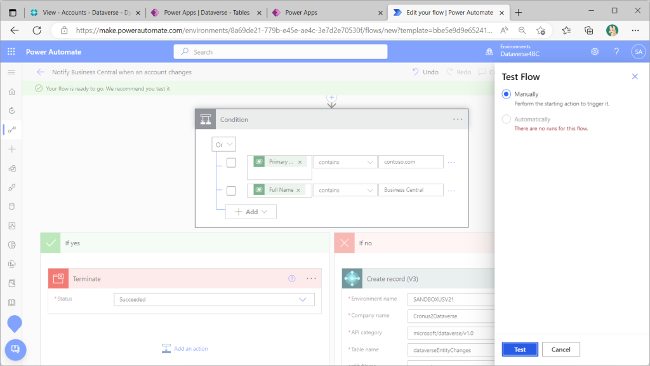650x366 pixels.
Task: Open browser Settings and more menu
Action: pos(635,30)
